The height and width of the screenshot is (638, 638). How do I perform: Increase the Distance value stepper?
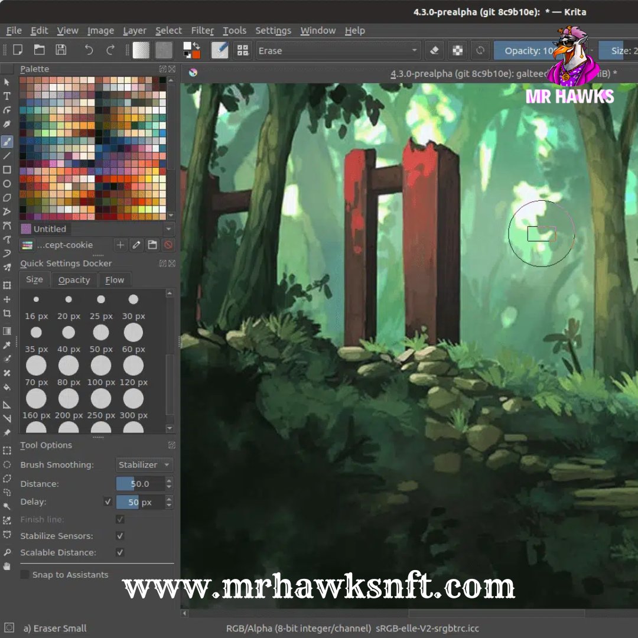point(170,480)
